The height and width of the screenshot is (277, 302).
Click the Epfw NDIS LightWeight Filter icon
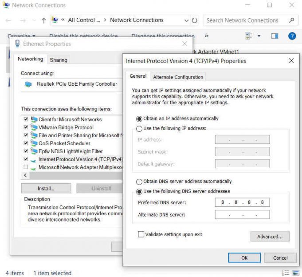pyautogui.click(x=34, y=151)
